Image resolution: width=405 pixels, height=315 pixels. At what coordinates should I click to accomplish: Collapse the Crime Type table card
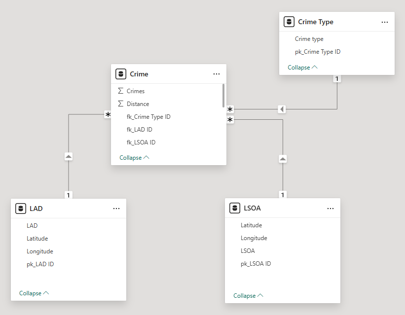pyautogui.click(x=302, y=68)
